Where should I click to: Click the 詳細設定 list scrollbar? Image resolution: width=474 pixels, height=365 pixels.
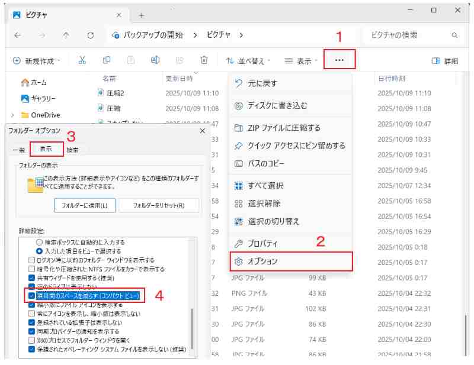pos(192,329)
